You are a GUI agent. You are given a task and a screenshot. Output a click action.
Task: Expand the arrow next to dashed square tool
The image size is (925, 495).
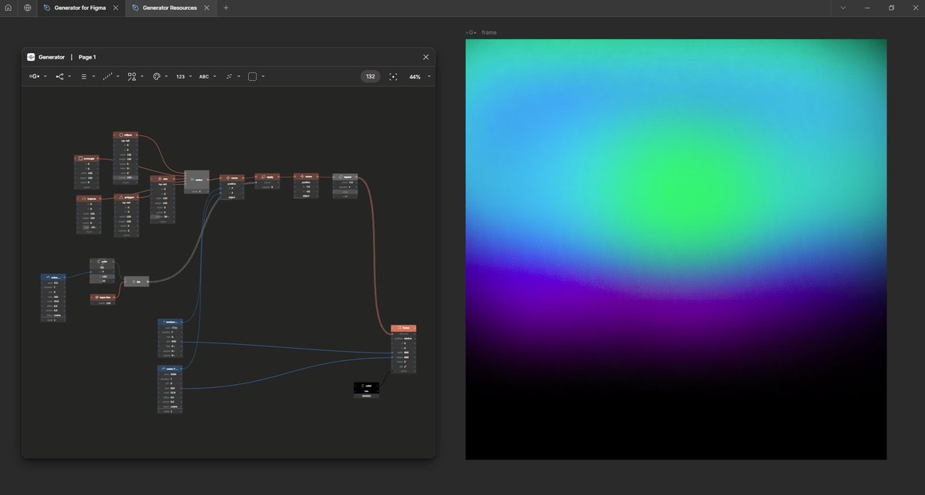[x=263, y=77]
